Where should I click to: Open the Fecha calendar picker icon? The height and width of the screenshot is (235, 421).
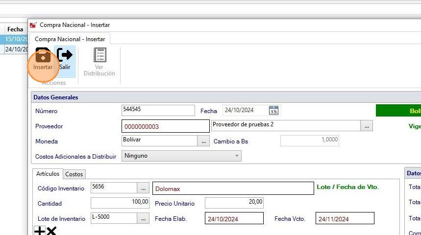click(x=273, y=110)
